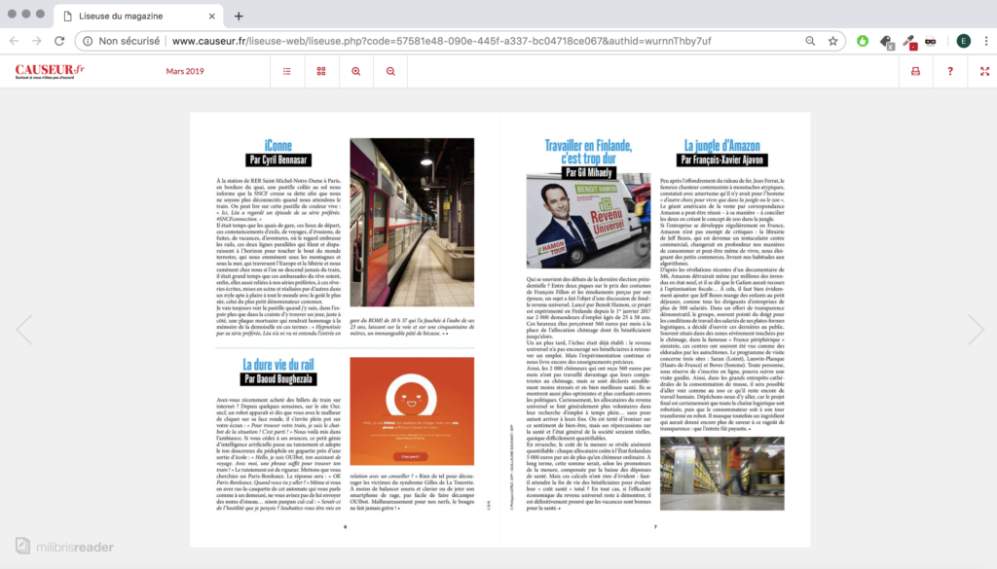Zoom out of the magazine page
This screenshot has width=997, height=569.
coord(390,71)
